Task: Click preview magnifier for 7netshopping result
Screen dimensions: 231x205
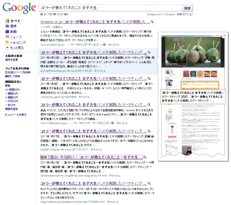Action: 149,105
